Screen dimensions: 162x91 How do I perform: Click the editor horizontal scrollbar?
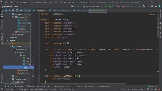(x=84, y=84)
